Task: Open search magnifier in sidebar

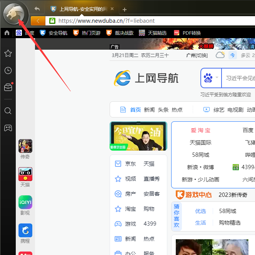Action: 8,111
